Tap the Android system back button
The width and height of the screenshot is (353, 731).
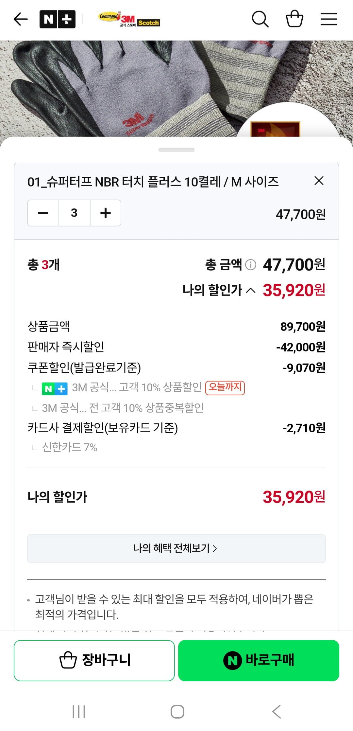[x=277, y=712]
